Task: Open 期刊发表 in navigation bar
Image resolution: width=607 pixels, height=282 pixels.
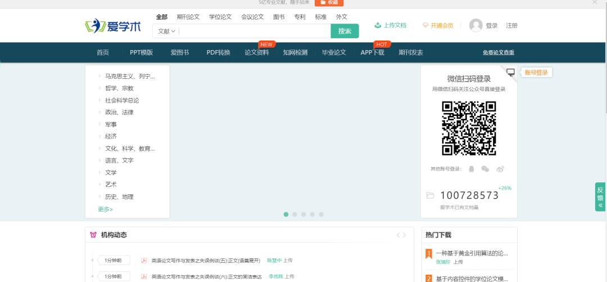Action: [x=411, y=53]
